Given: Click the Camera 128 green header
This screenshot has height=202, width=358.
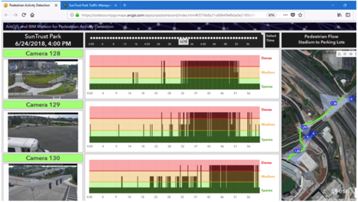Looking at the screenshot, I should pos(43,53).
